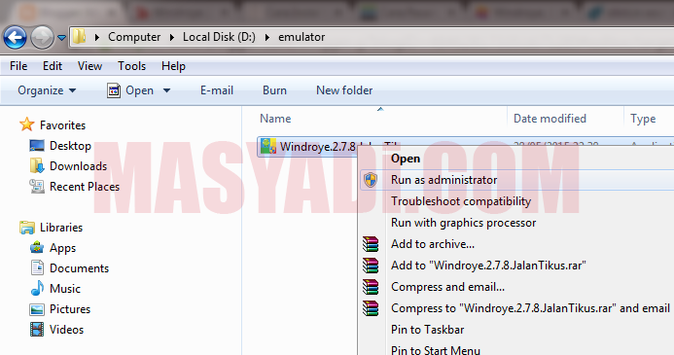Open Downloads in Favorites
This screenshot has height=355, width=674.
pyautogui.click(x=78, y=166)
